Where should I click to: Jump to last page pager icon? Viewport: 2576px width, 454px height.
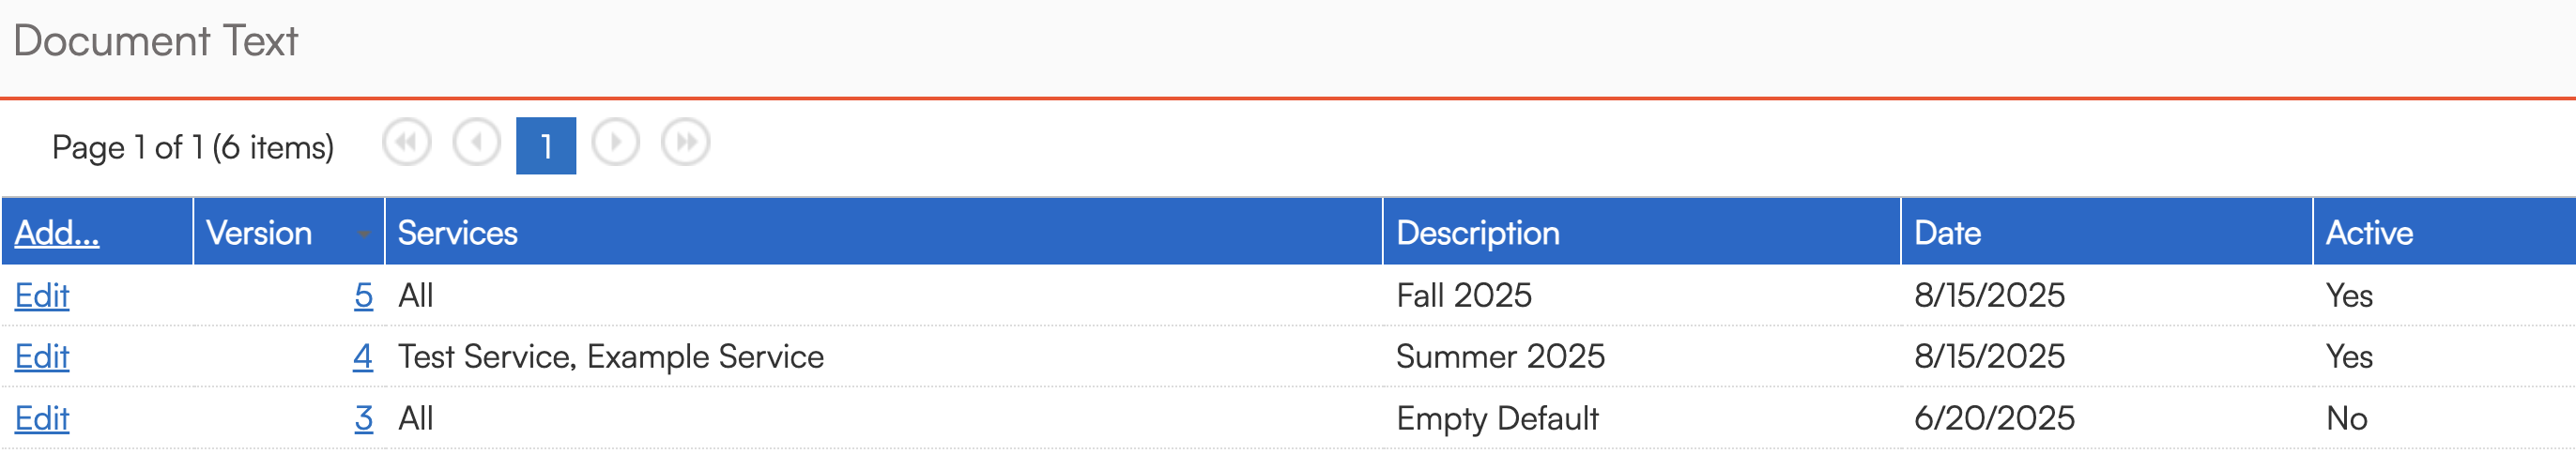pyautogui.click(x=685, y=143)
